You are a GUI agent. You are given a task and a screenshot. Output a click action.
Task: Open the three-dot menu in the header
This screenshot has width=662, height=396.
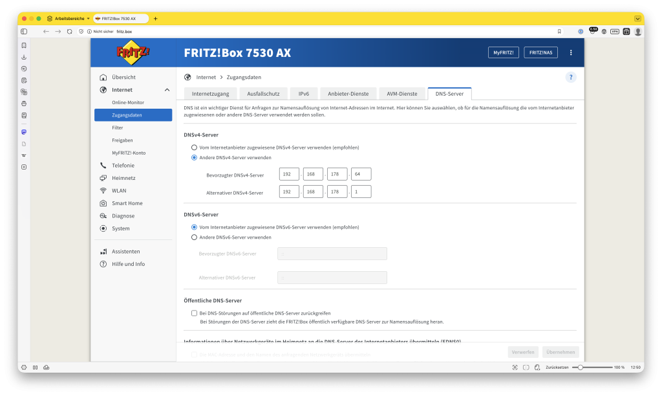click(571, 52)
